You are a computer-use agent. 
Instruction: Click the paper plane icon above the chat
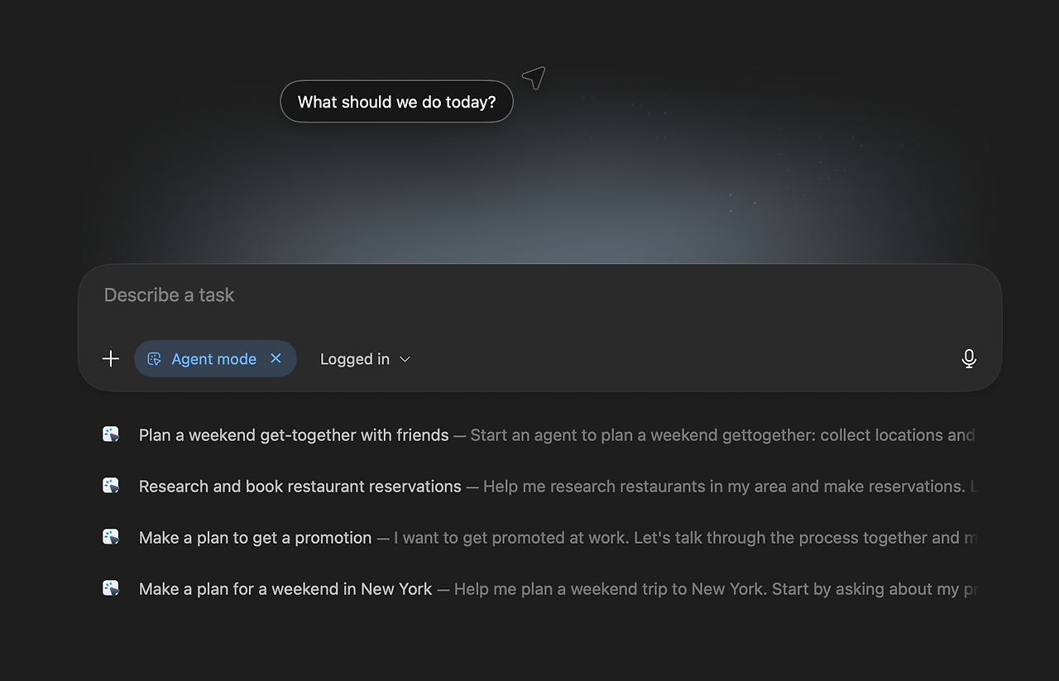tap(532, 76)
